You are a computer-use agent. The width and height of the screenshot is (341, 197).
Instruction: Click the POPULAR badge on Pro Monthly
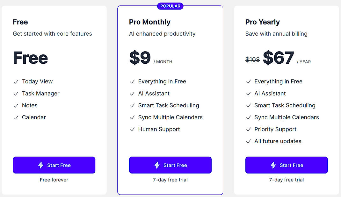(x=170, y=6)
